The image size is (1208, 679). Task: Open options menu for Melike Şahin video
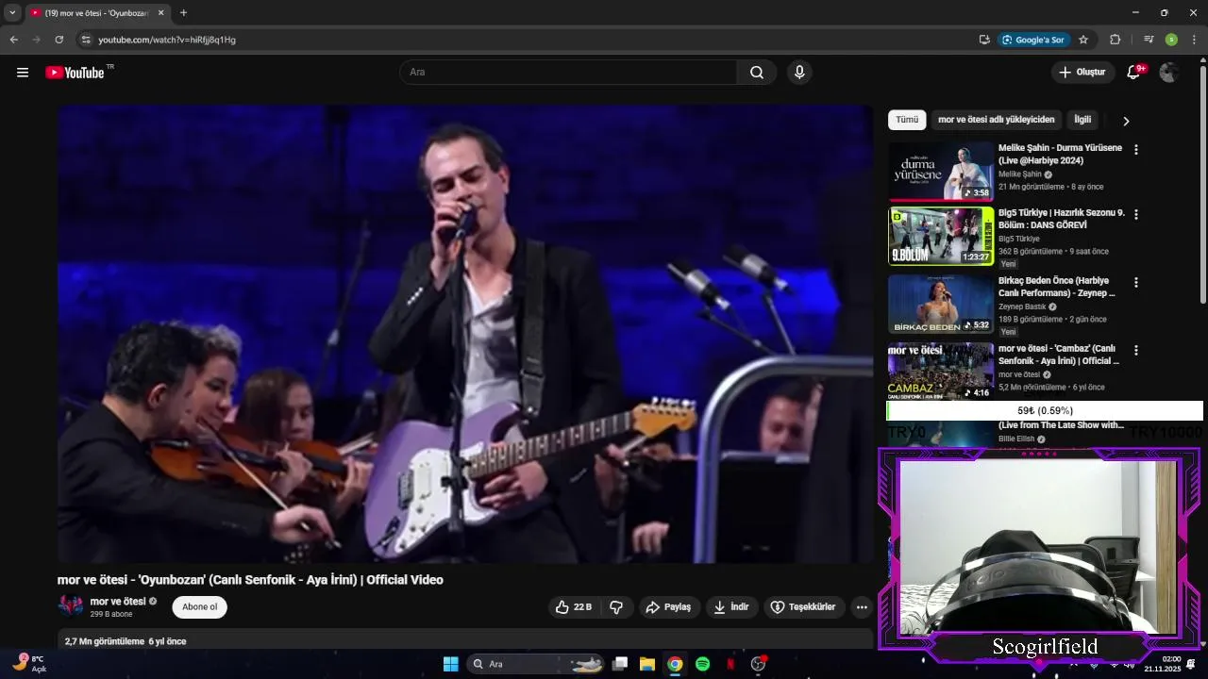coord(1136,150)
